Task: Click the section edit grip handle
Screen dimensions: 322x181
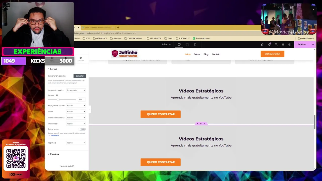Action: (x=201, y=124)
